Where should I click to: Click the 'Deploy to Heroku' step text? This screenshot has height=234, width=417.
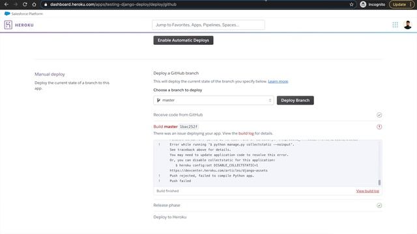point(169,217)
